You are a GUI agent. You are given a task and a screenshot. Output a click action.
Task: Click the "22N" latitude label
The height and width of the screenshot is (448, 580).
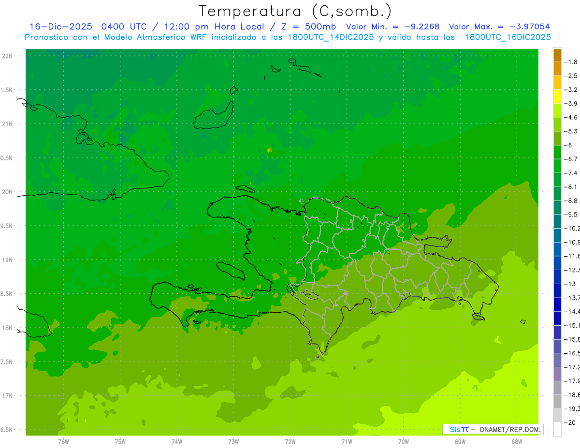(x=7, y=56)
